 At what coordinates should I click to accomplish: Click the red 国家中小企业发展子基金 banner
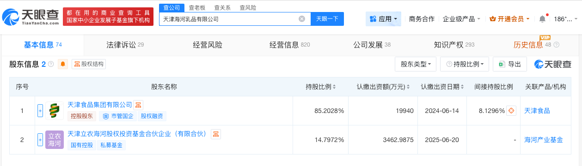(108, 17)
